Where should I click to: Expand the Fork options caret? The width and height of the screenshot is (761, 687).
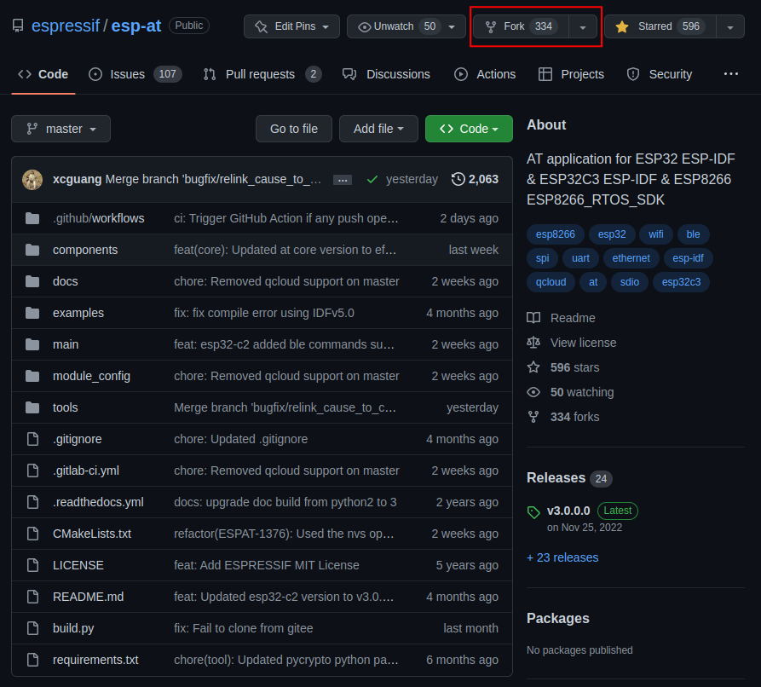[x=583, y=26]
